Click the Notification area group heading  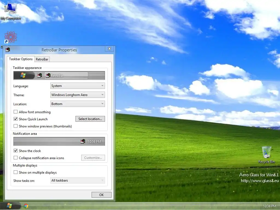[x=25, y=134]
